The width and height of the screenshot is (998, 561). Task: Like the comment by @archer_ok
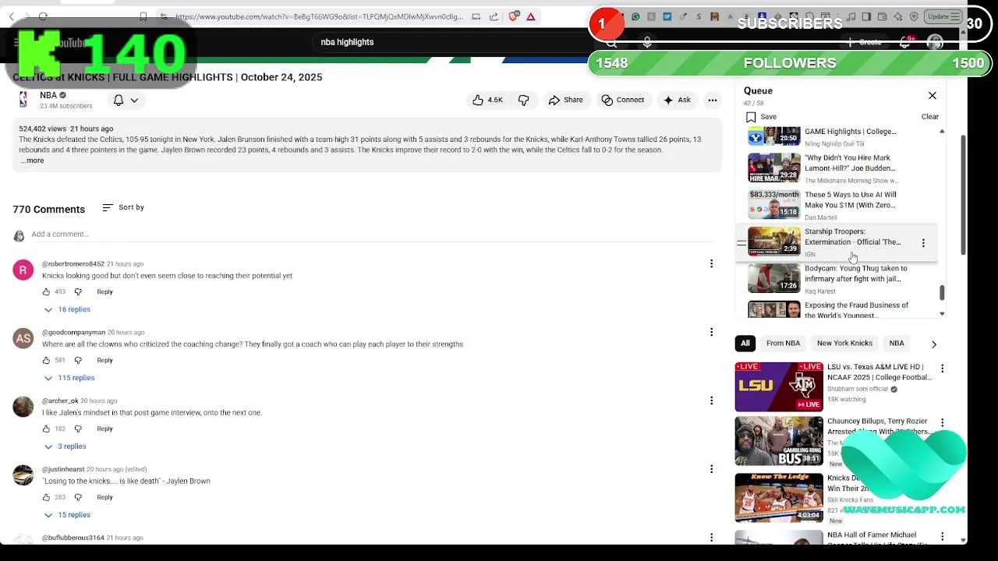pos(46,429)
